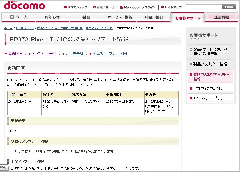Click the red arrow beside 過去のアップデート内容
Viewport: 240px width, 172px height.
(x=90, y=54)
